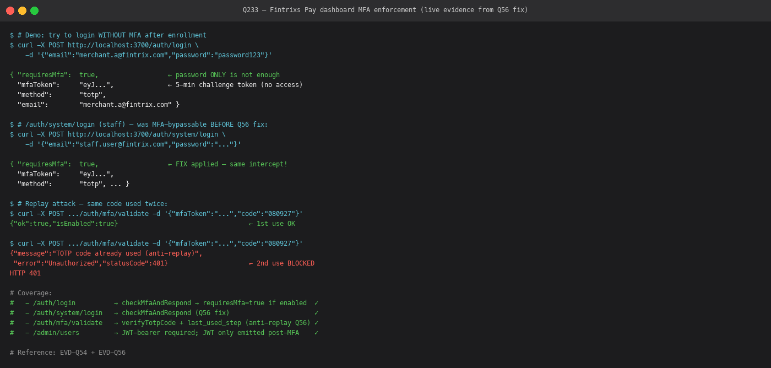Minimize the window using yellow button

(23, 10)
